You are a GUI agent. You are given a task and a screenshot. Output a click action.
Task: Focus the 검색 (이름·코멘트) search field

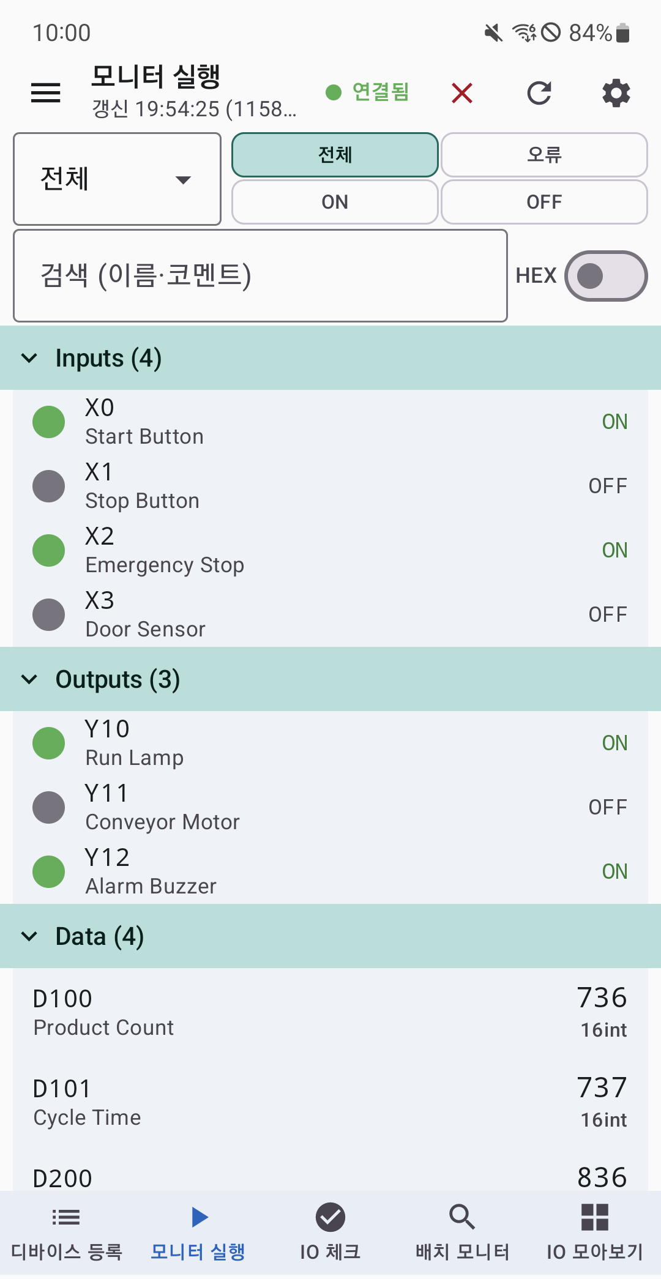pyautogui.click(x=260, y=275)
